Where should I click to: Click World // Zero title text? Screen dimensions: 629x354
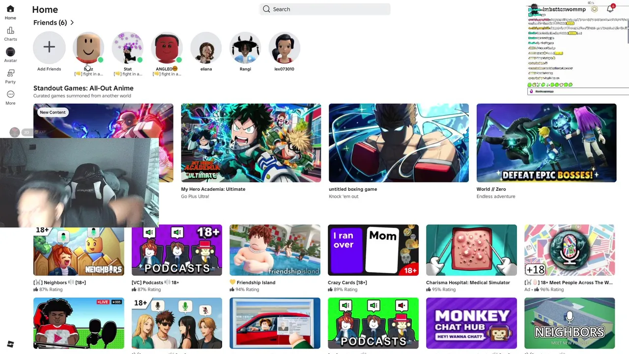[x=491, y=189]
